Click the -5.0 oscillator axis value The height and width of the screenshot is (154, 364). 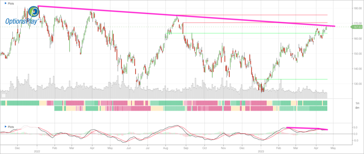click(x=356, y=141)
